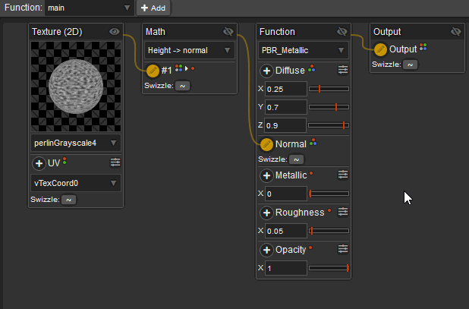The width and height of the screenshot is (469, 309).
Task: Click the plus icon next to UV
Action: pos(39,163)
